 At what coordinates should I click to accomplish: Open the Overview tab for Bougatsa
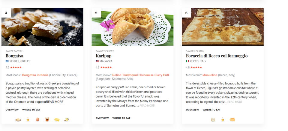[12, 110]
